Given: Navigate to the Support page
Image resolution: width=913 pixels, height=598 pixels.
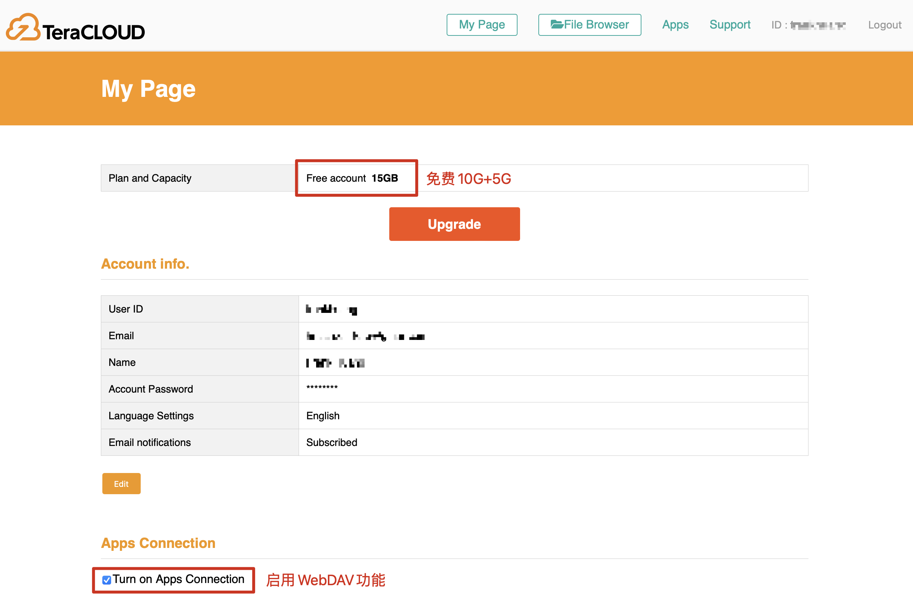Looking at the screenshot, I should (x=730, y=24).
